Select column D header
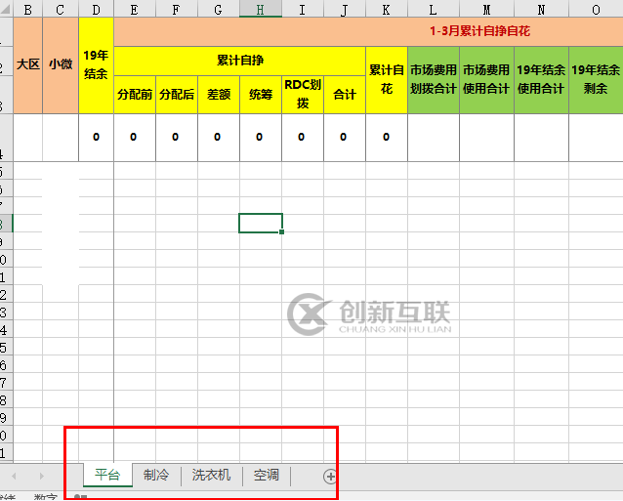Viewport: 623px width, 501px height. 96,9
